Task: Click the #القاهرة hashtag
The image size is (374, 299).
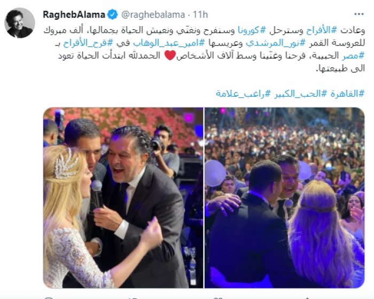Action: [347, 94]
